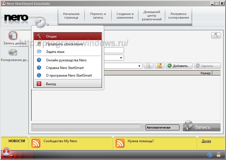This screenshot has width=226, height=160.
Task: Open the Сообщество My Nero RSS icon
Action: (36, 143)
